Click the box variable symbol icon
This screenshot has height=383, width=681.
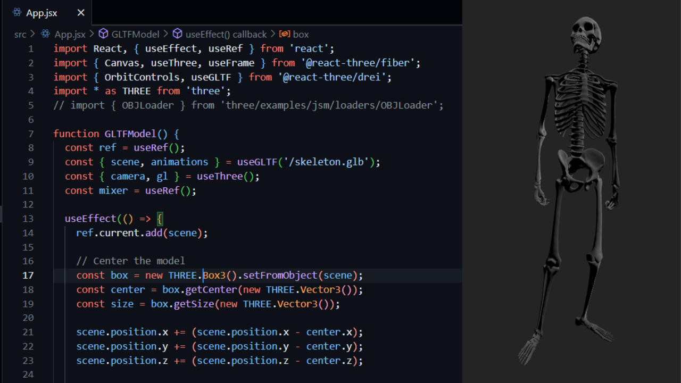pyautogui.click(x=285, y=34)
